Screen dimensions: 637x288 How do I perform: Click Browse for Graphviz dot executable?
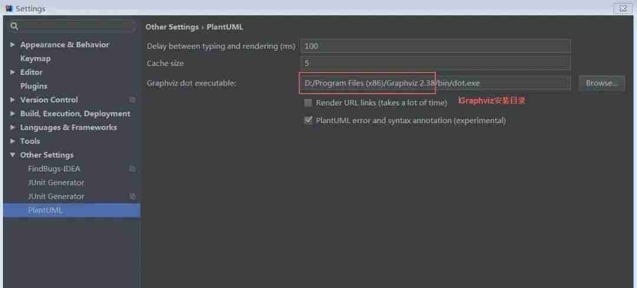(x=601, y=83)
